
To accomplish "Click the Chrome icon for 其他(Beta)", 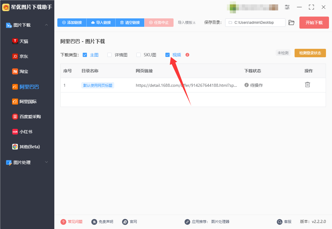I will pyautogui.click(x=15, y=147).
